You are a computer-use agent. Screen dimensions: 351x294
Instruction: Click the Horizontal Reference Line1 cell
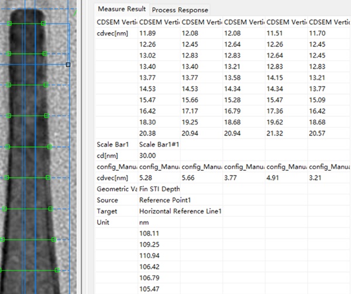click(x=180, y=211)
